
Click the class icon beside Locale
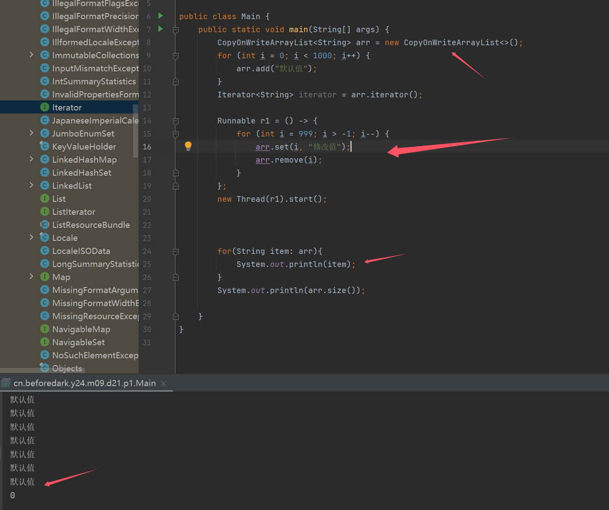(44, 237)
